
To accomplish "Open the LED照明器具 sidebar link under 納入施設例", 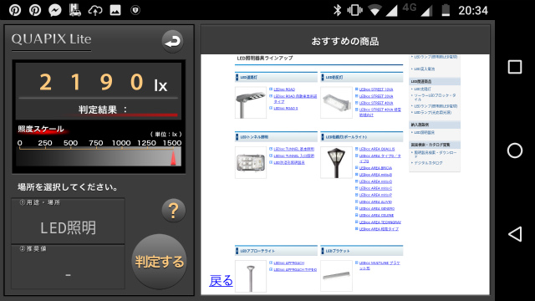I will point(424,132).
